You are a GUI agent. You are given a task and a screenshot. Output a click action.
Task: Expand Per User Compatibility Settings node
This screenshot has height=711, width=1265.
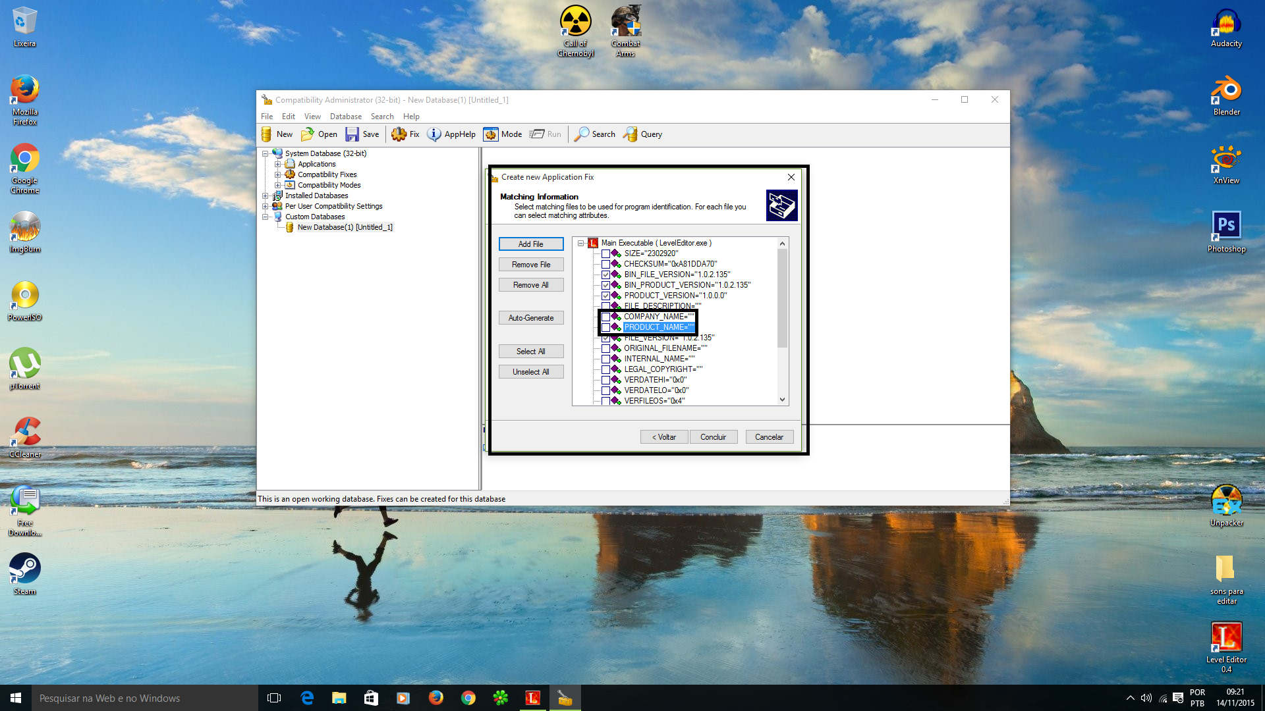[x=266, y=206]
